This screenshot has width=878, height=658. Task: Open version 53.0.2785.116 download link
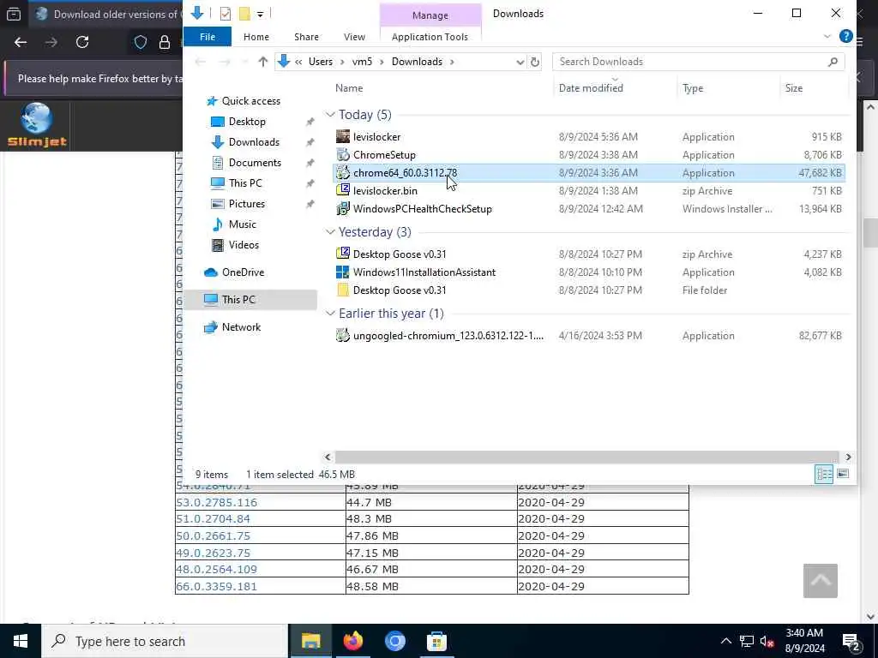pyautogui.click(x=217, y=502)
